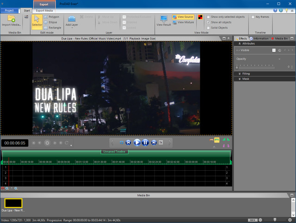
Task: Click the Opacity slider handle
Action: coord(237,67)
